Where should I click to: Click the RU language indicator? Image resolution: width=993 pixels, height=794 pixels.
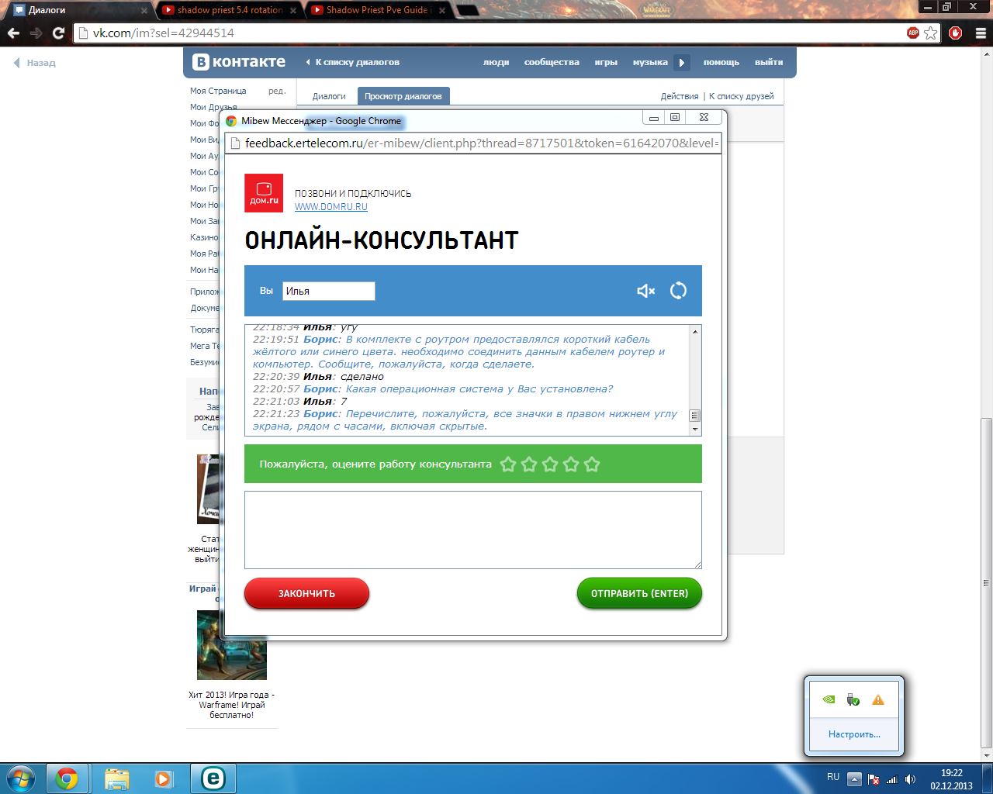click(x=833, y=777)
